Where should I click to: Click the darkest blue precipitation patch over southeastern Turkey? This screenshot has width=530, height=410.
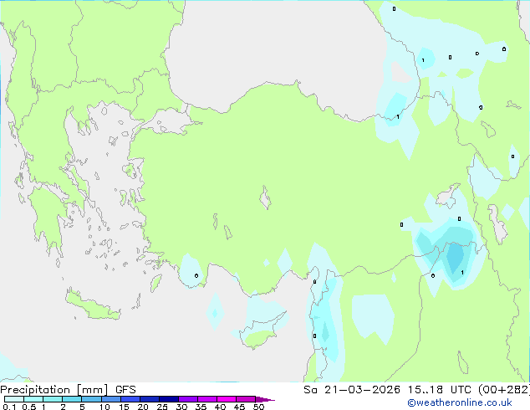455,258
